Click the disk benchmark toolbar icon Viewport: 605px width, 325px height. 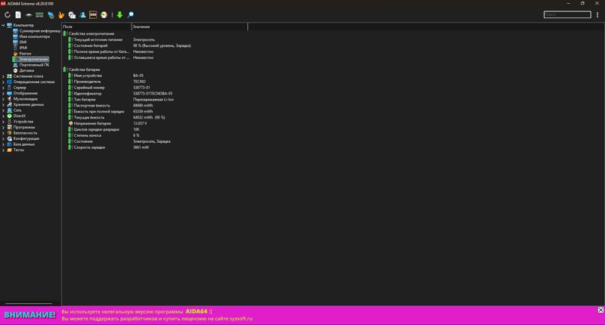coord(29,14)
